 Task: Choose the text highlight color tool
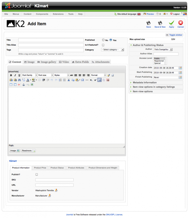[33, 80]
